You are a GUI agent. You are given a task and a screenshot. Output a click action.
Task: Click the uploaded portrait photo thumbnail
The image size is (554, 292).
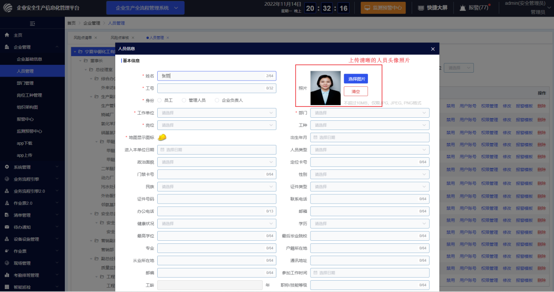click(x=325, y=88)
